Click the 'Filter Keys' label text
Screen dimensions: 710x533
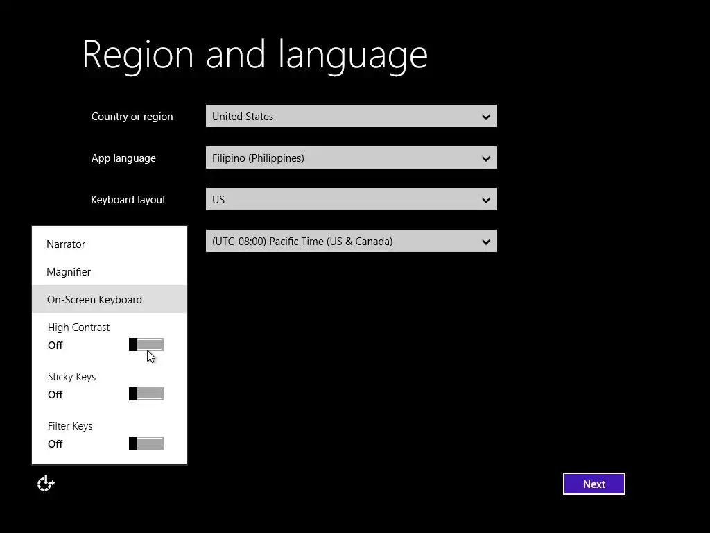(x=70, y=426)
